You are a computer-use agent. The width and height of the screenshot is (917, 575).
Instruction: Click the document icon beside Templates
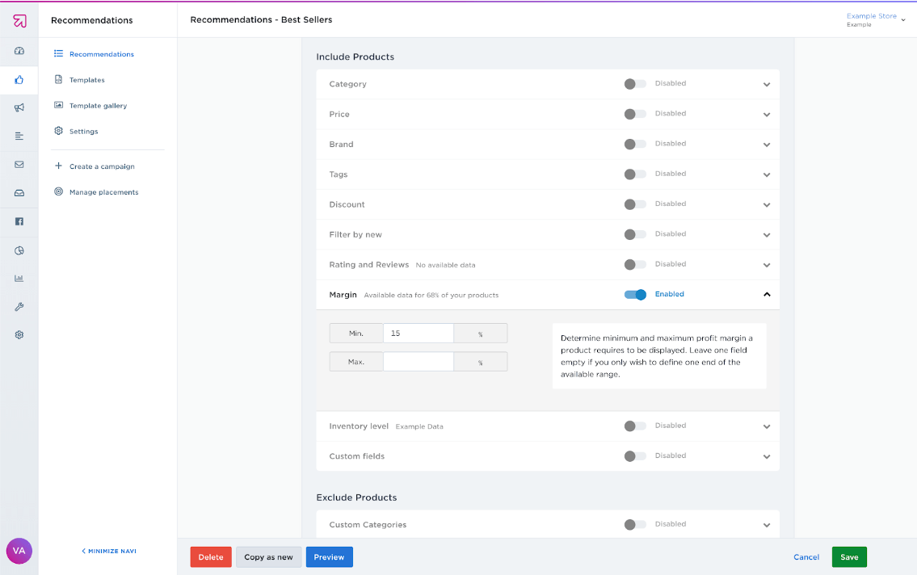58,79
